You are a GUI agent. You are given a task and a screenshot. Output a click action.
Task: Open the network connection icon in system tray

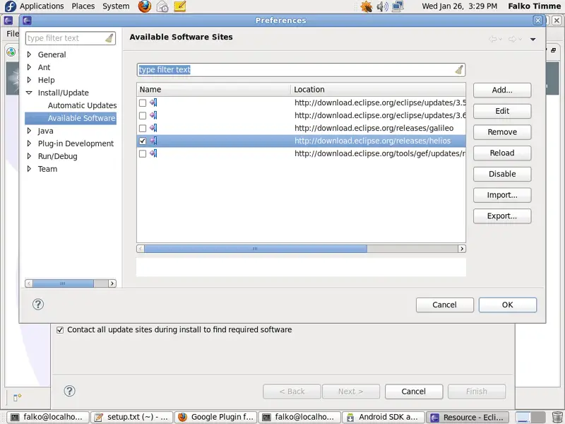(398, 6)
